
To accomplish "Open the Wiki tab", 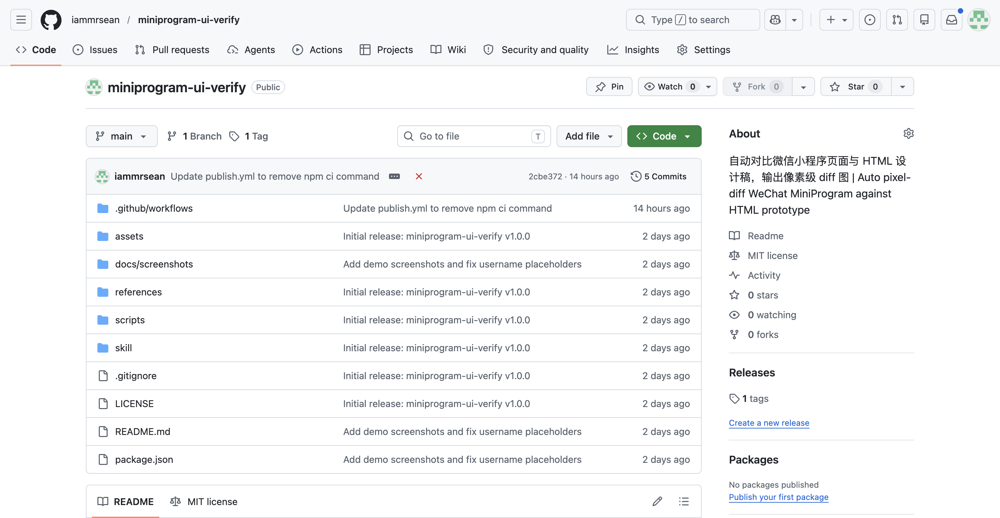I will point(448,50).
